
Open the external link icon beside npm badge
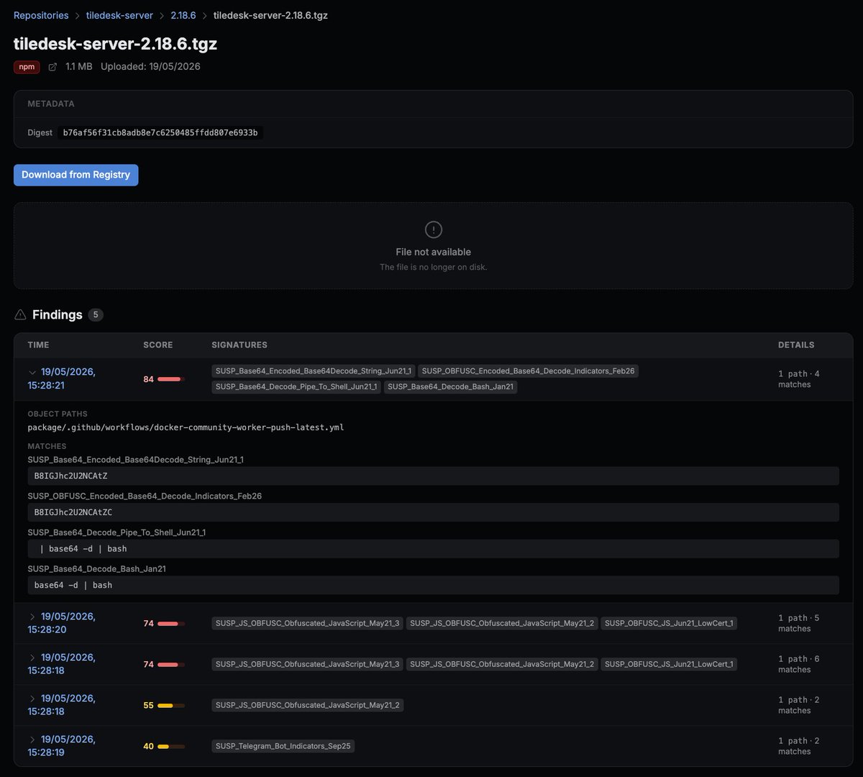click(x=52, y=67)
